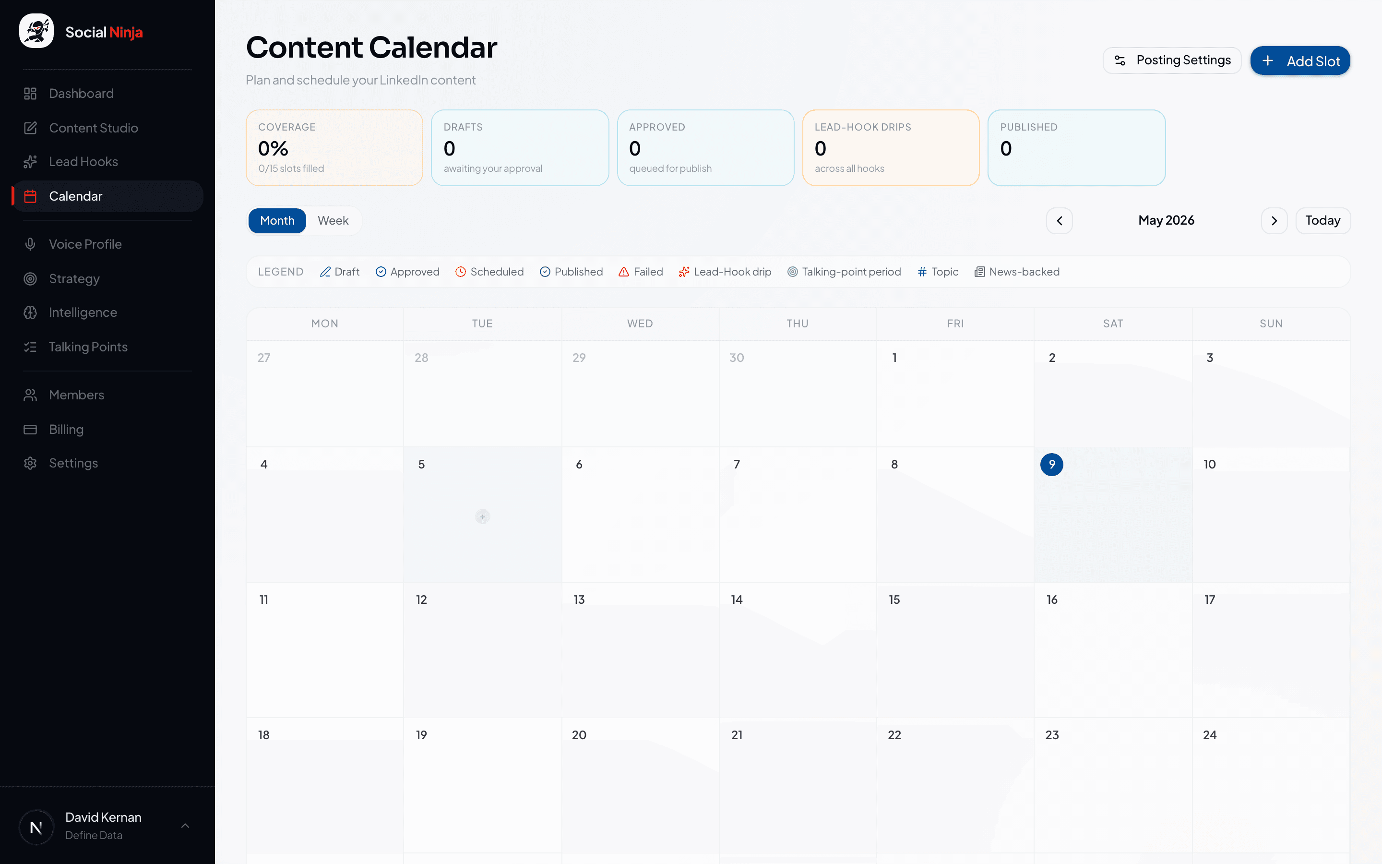Viewport: 1382px width, 864px height.
Task: Open Content Studio page
Action: (x=107, y=128)
